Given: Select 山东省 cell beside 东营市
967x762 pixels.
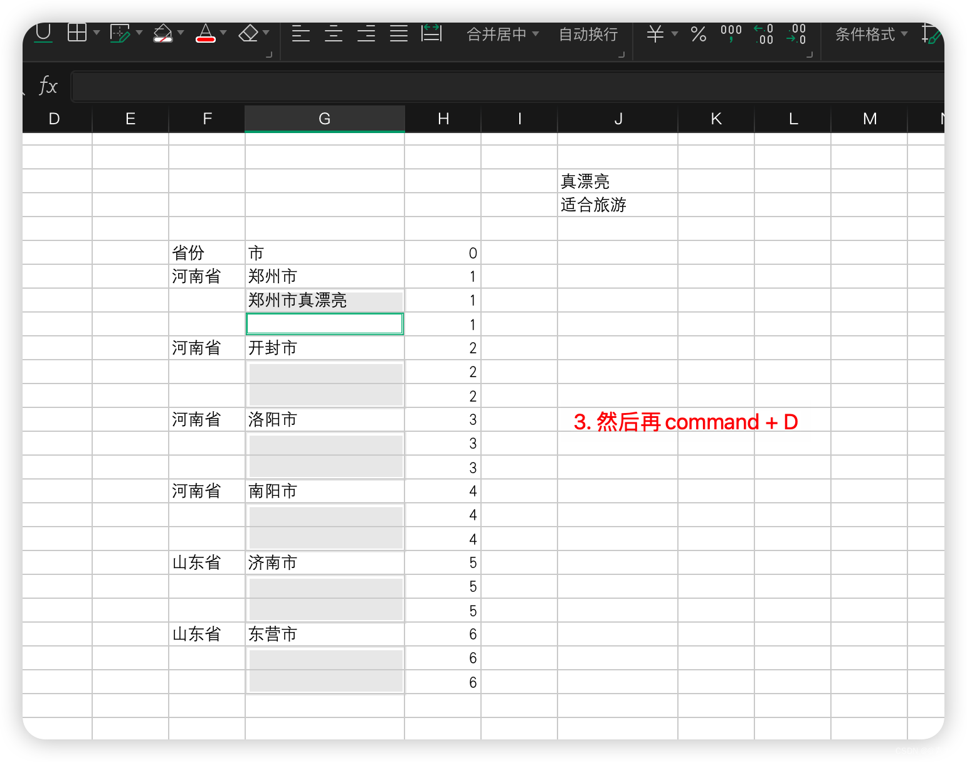Looking at the screenshot, I should 207,635.
